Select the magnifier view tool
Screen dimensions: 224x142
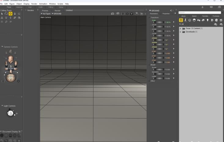[6, 22]
